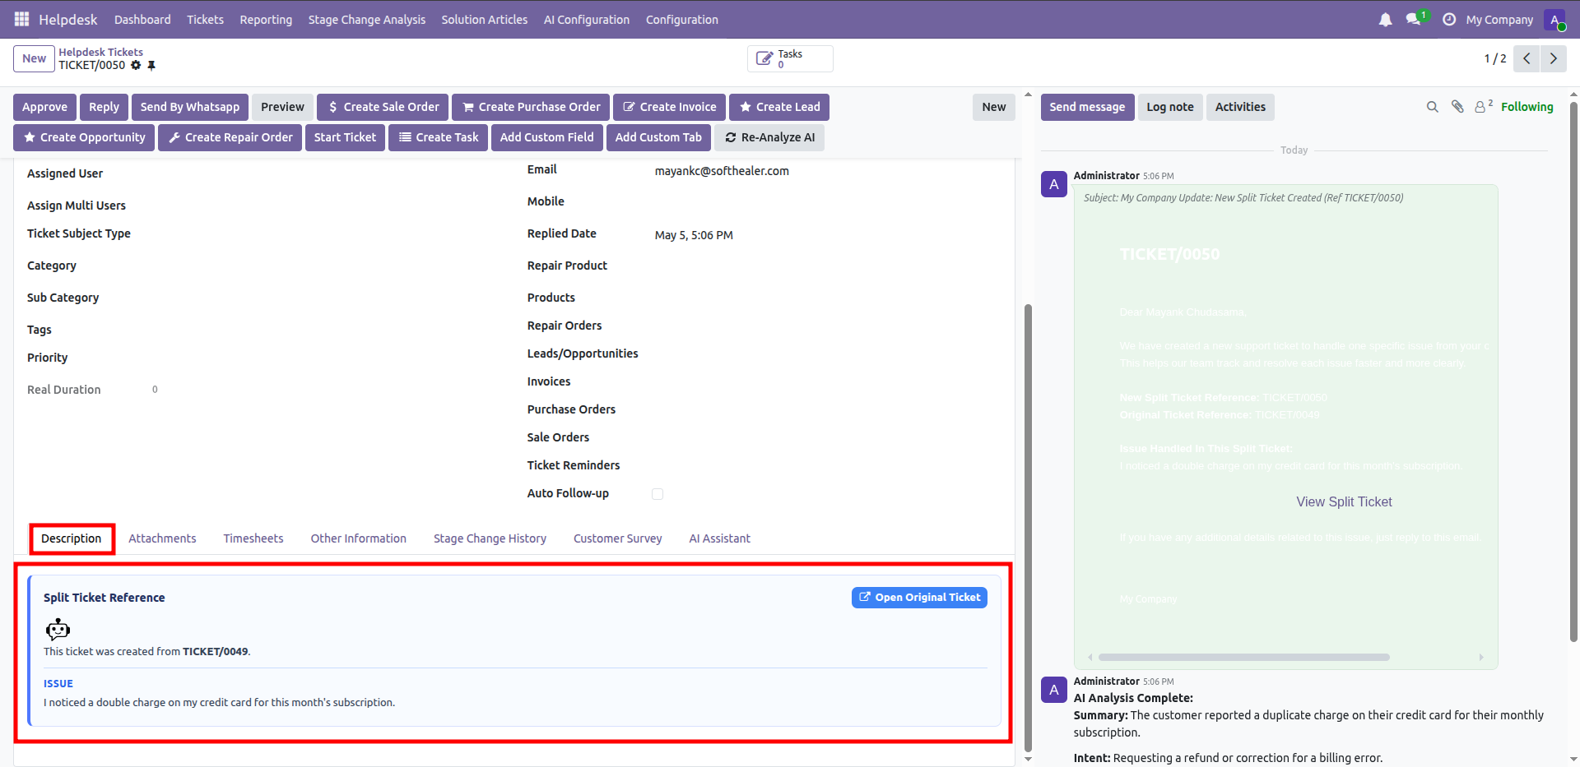Click Add Custom Tab button

click(658, 137)
